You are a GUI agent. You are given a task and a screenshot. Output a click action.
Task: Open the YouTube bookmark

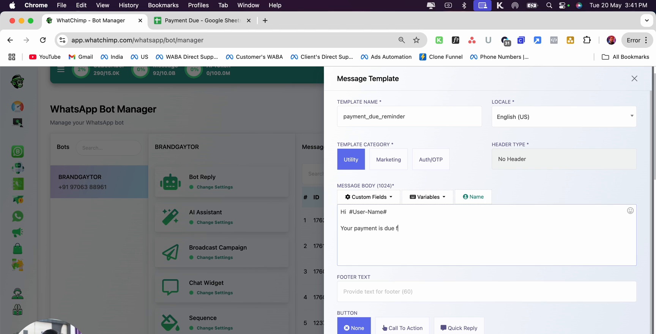coord(45,57)
